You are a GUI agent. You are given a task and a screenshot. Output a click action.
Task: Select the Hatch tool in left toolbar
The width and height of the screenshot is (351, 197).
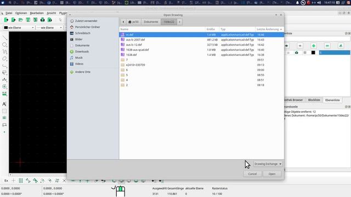(x=4, y=111)
